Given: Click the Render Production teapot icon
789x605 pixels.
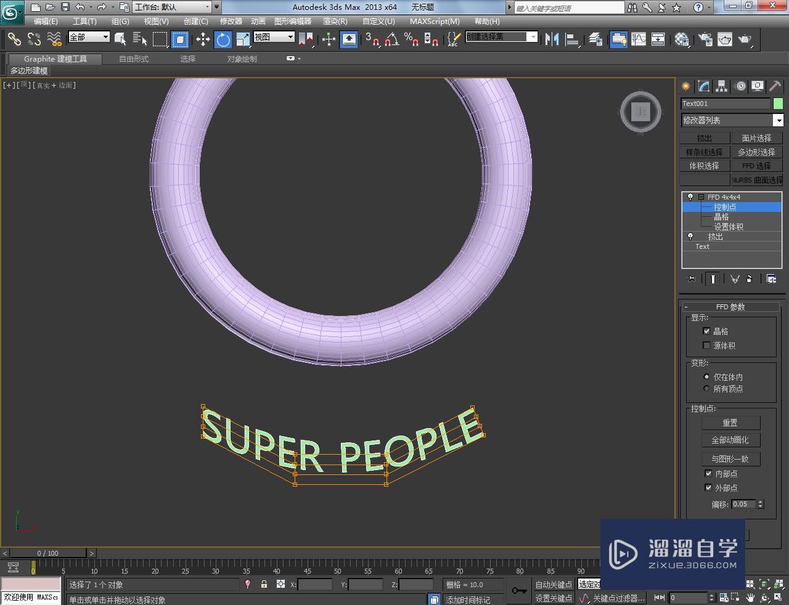Looking at the screenshot, I should point(745,39).
